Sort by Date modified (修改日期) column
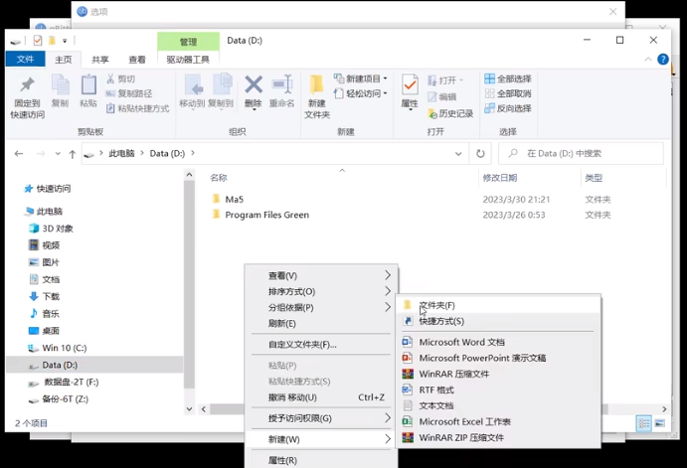This screenshot has height=468, width=687. 500,178
